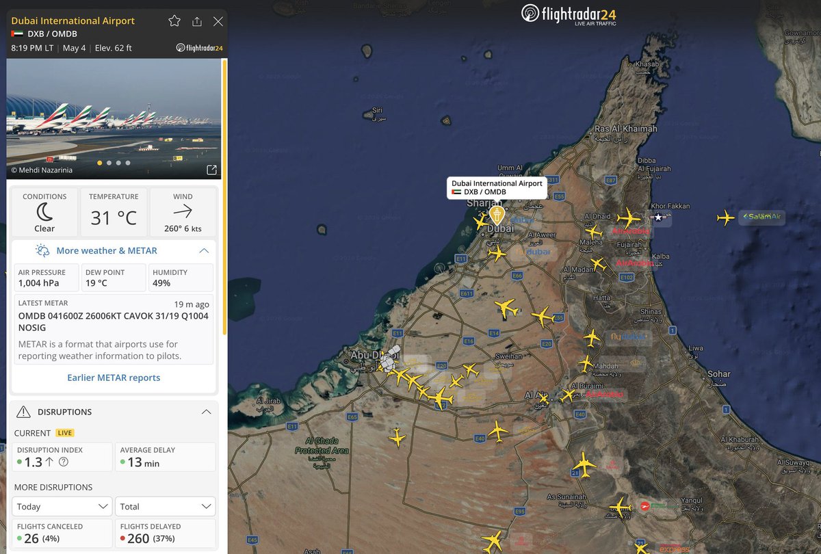Click the Flights Delayed 260 (37%) card
This screenshot has height=554, width=821.
pyautogui.click(x=165, y=534)
